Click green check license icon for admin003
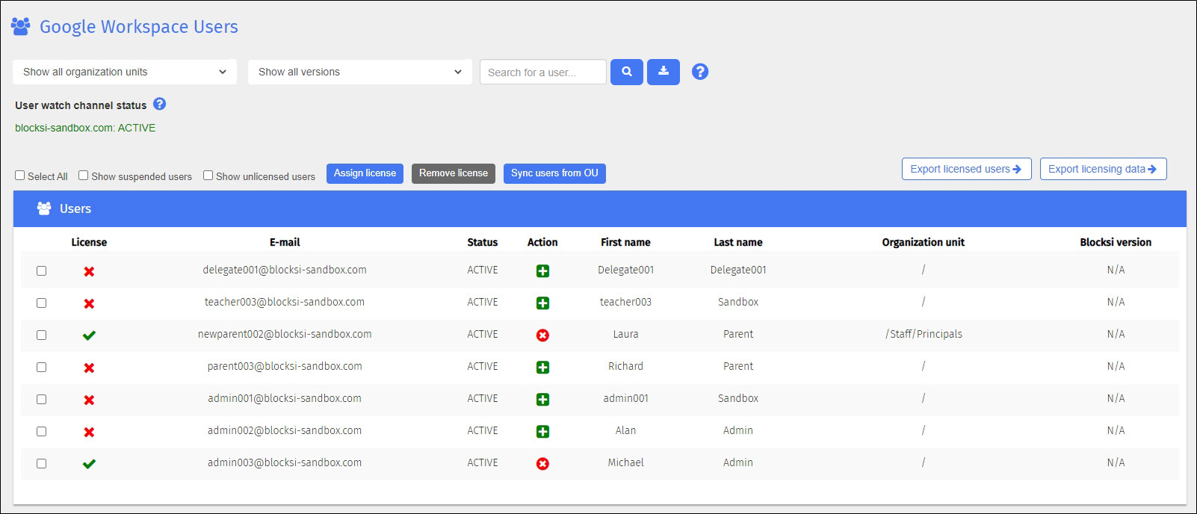The image size is (1197, 514). click(x=89, y=464)
